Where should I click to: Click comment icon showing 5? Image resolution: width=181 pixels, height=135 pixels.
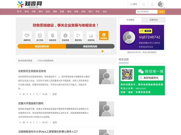coord(34,94)
